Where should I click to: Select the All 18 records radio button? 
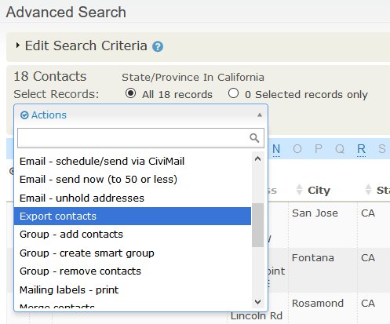pos(130,93)
